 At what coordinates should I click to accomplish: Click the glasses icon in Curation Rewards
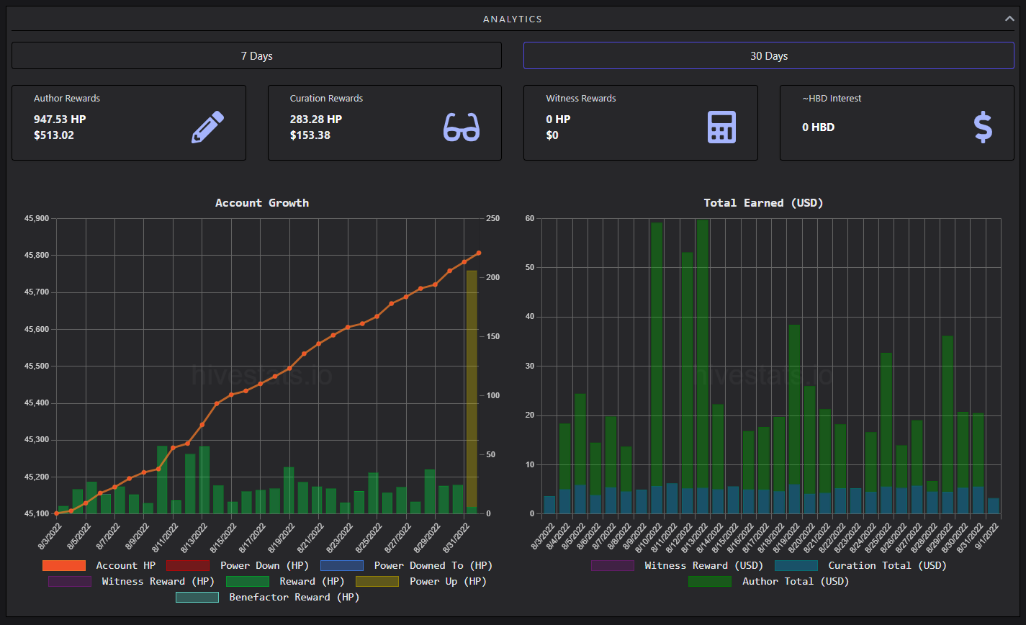462,127
